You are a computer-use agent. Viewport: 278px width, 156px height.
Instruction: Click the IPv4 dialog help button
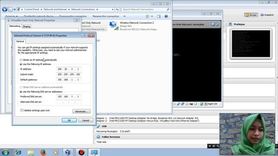[85, 36]
